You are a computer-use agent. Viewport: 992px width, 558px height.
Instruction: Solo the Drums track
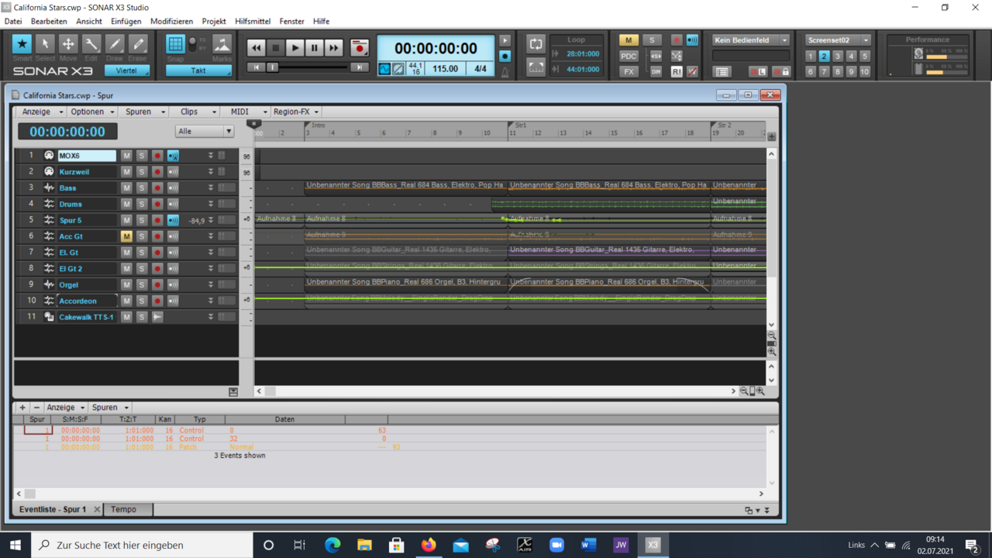[x=142, y=205]
